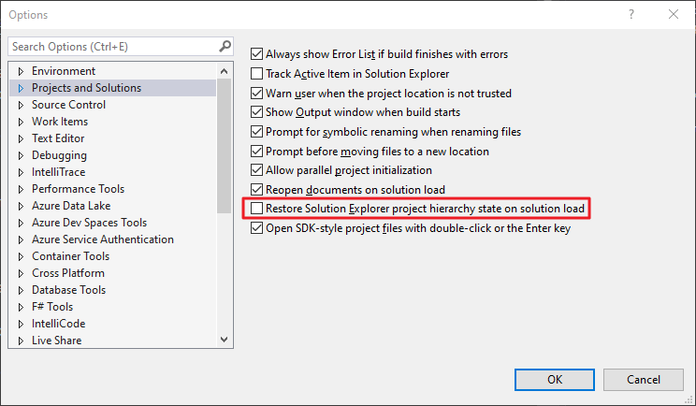Click the Search Options input field
The height and width of the screenshot is (406, 696).
(112, 46)
